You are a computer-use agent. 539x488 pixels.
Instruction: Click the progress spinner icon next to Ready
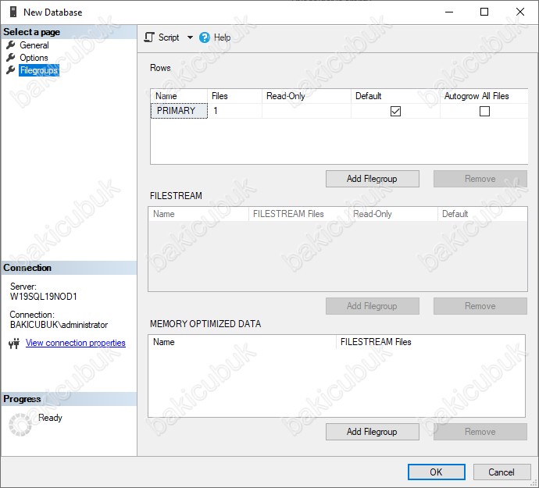click(20, 425)
